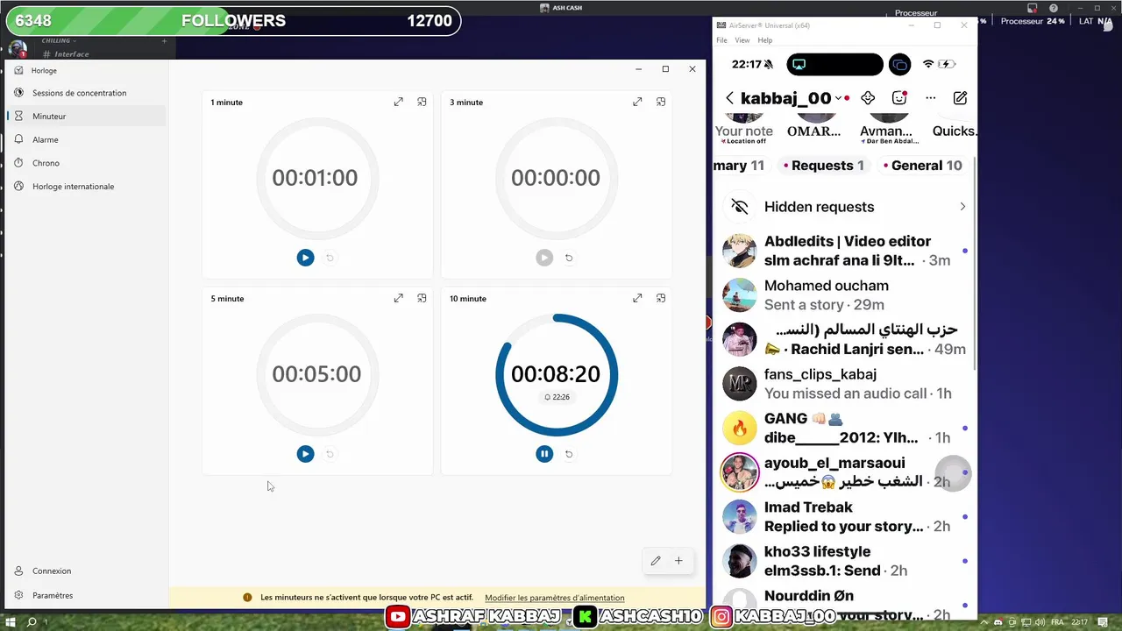This screenshot has width=1122, height=631.
Task: Keep the 1 minute timer on top
Action: point(422,102)
